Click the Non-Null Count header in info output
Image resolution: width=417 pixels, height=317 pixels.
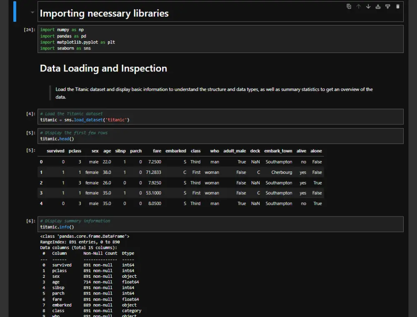tap(100, 254)
